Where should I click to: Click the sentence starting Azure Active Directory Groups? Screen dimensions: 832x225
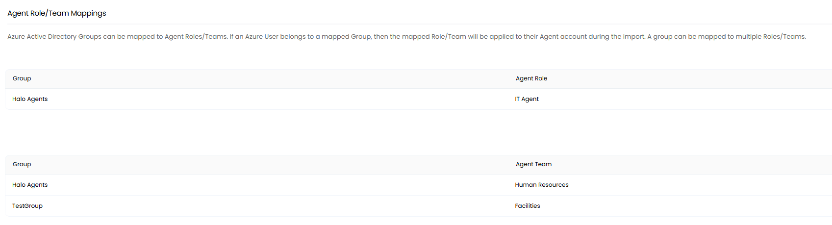coord(117,37)
